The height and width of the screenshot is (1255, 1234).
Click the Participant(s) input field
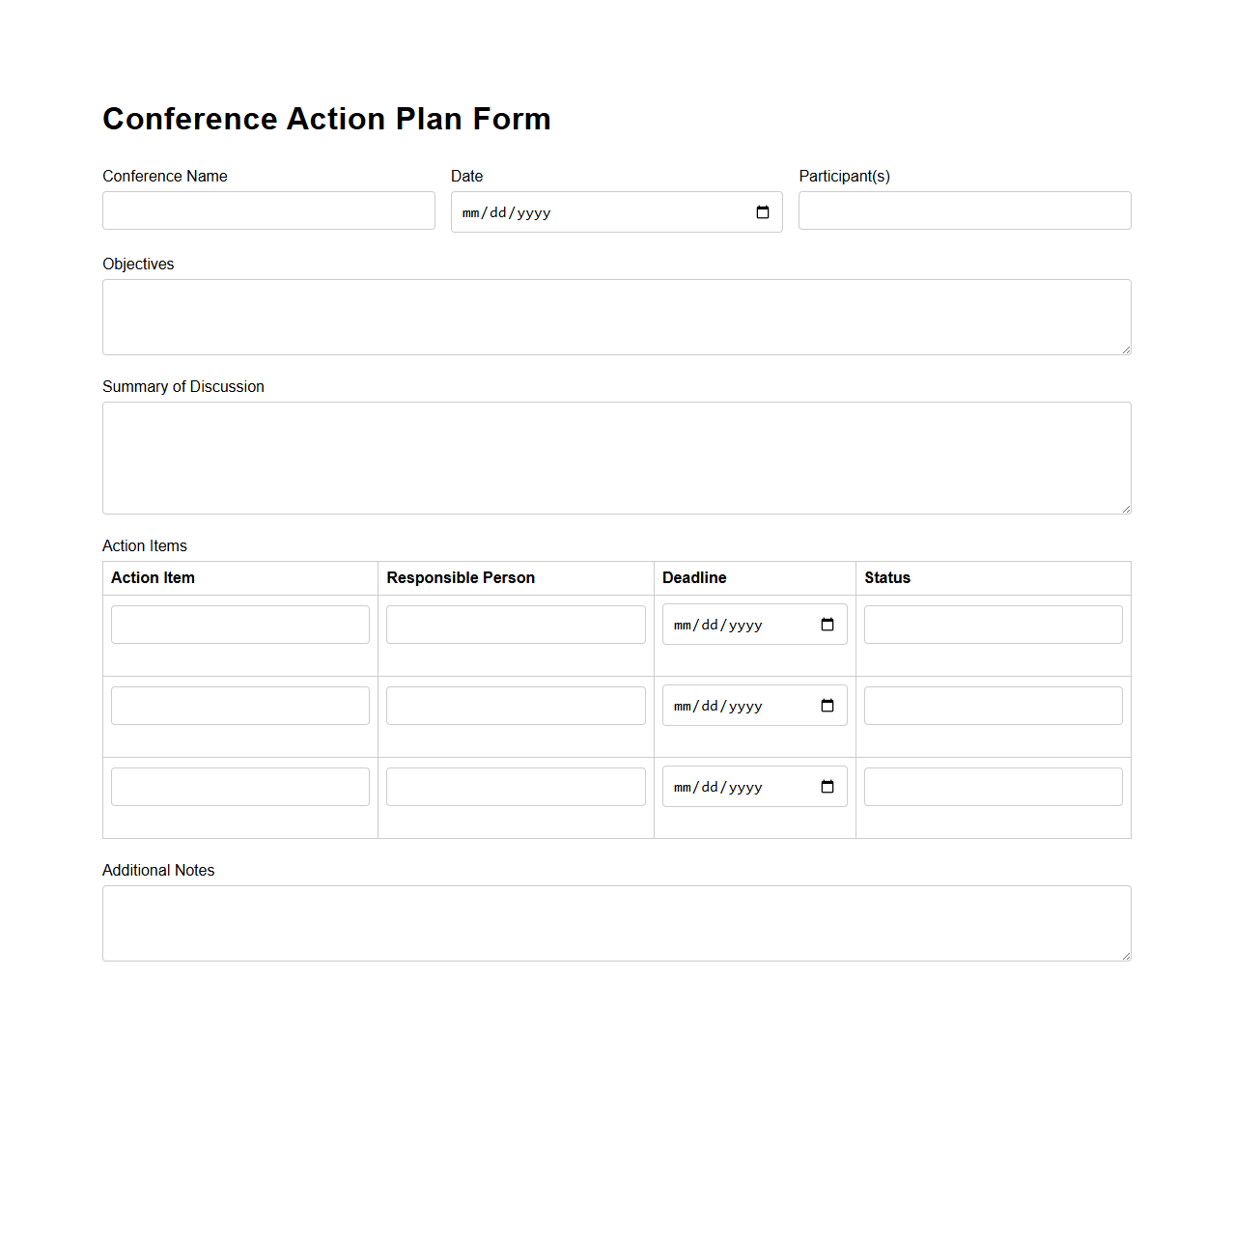(x=964, y=210)
